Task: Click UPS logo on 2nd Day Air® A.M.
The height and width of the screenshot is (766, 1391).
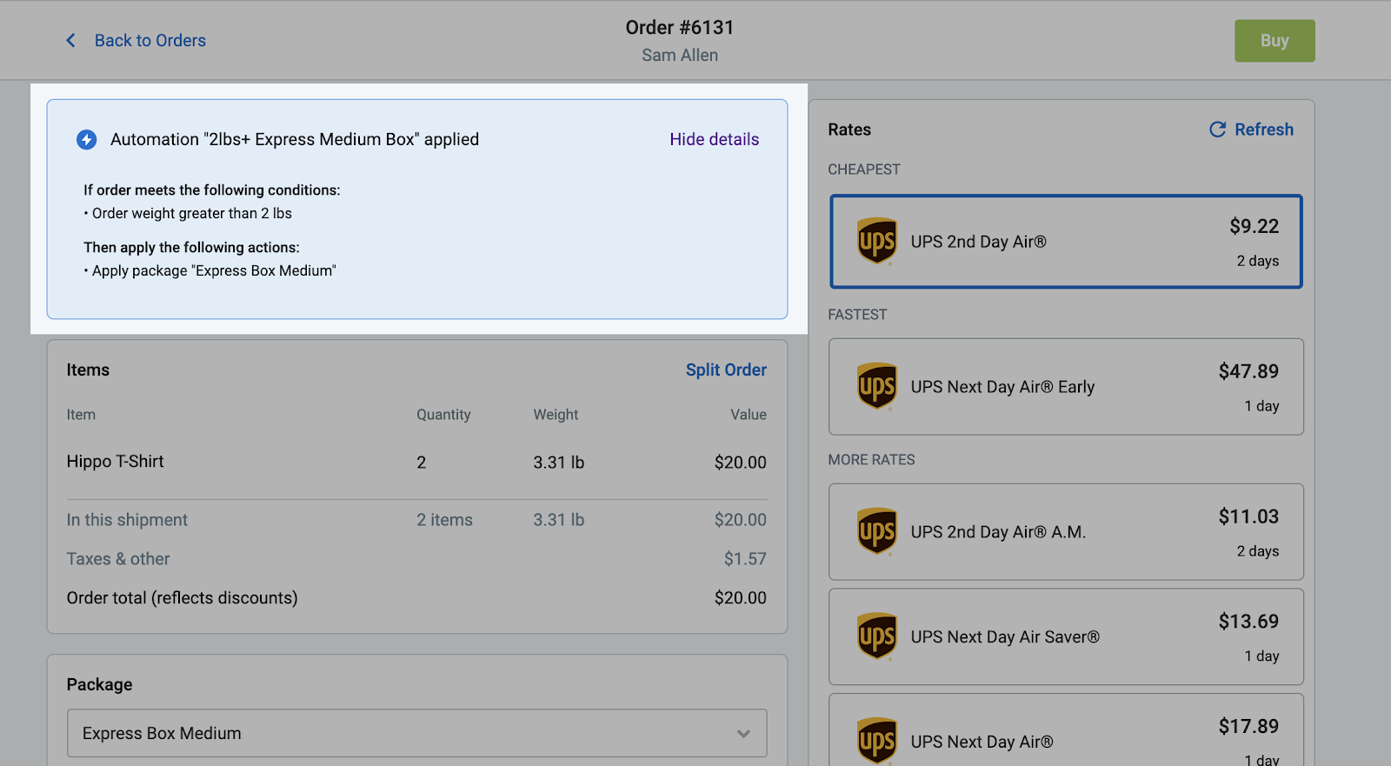Action: [876, 531]
